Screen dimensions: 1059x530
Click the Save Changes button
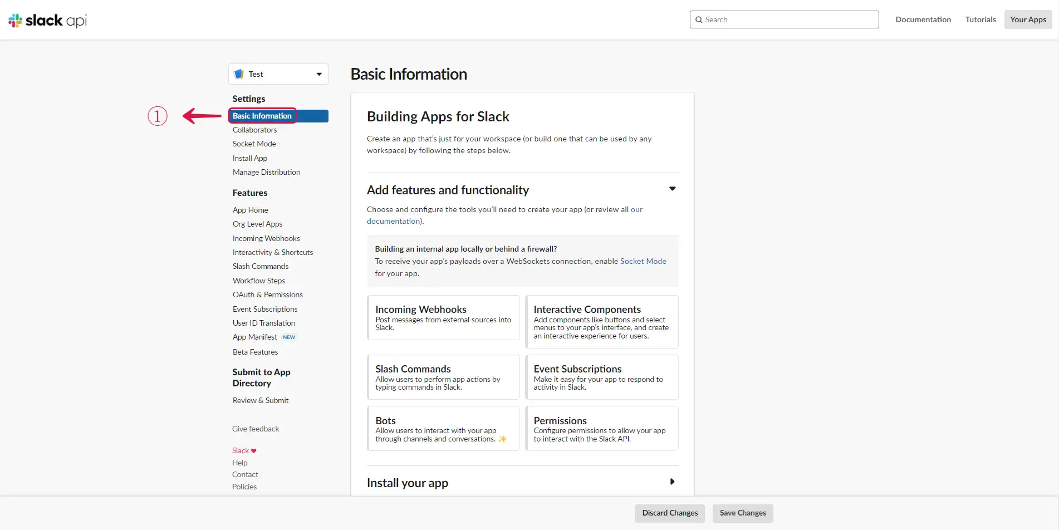[743, 513]
